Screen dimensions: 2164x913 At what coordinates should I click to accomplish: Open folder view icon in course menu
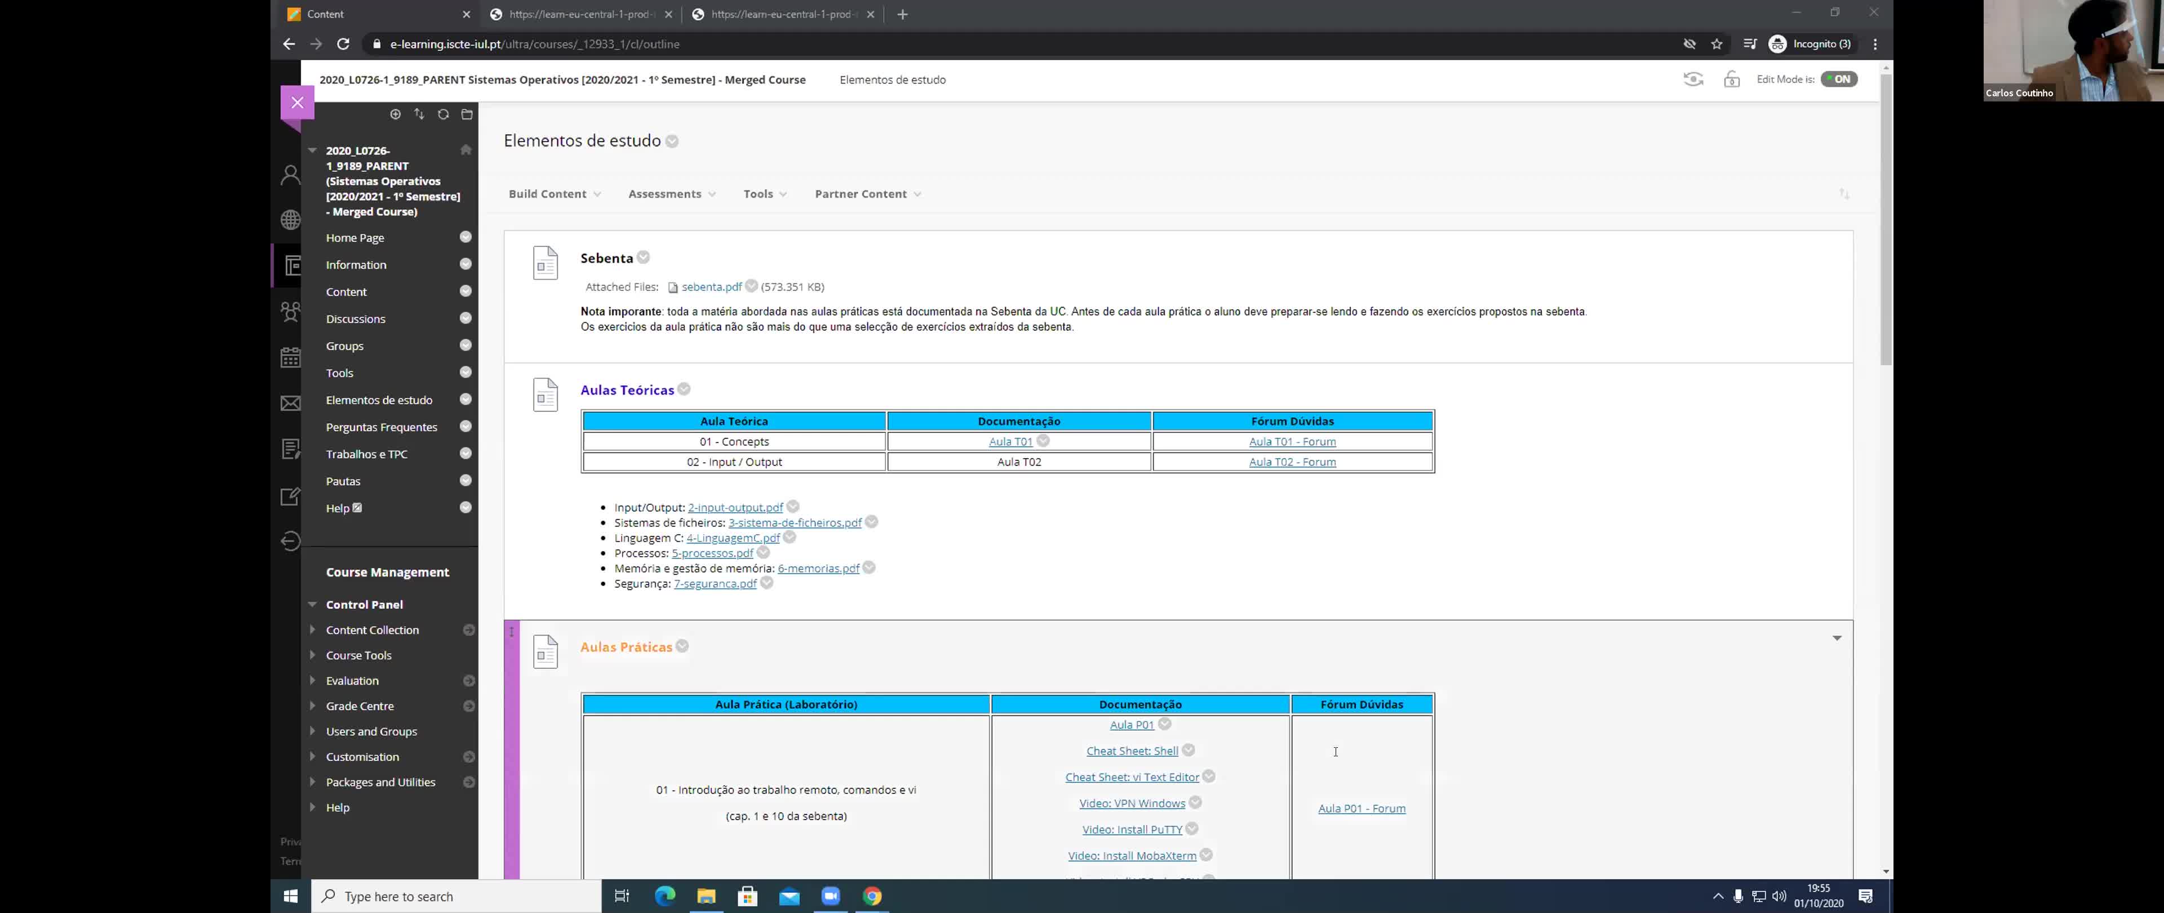[466, 114]
